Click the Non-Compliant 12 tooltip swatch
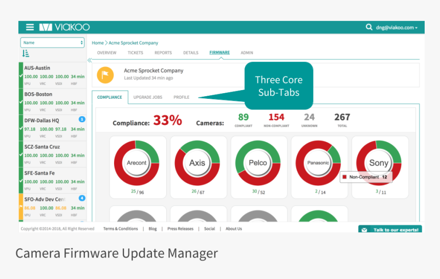The height and width of the screenshot is (279, 440). click(345, 177)
